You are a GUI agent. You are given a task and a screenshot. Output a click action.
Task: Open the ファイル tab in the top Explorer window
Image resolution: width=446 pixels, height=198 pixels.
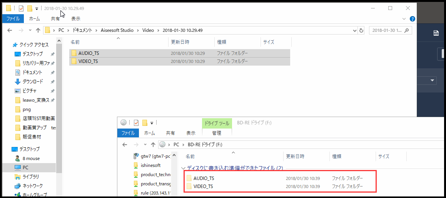pos(13,19)
